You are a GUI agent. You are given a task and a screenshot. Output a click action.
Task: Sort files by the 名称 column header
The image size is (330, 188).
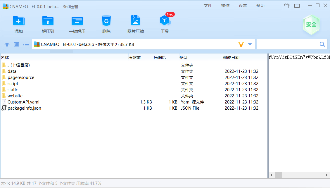click(x=5, y=58)
